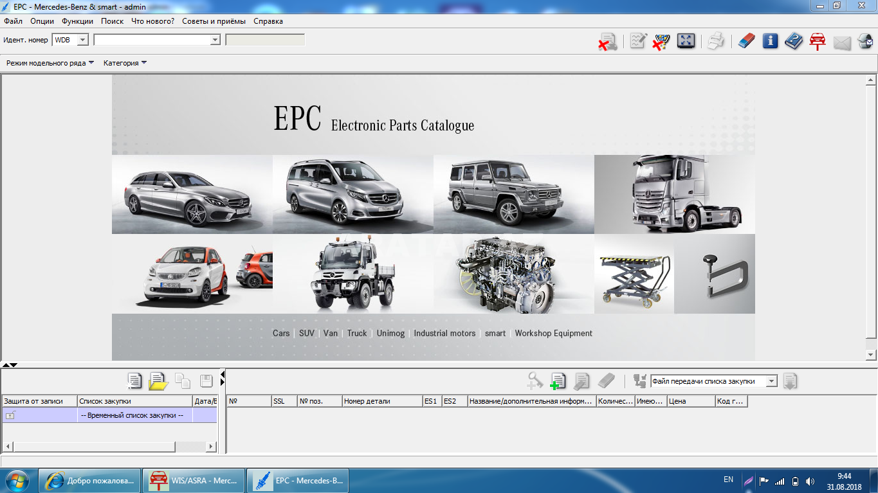Switch to Internet Explorer taskbar window
The width and height of the screenshot is (878, 493).
pos(89,480)
